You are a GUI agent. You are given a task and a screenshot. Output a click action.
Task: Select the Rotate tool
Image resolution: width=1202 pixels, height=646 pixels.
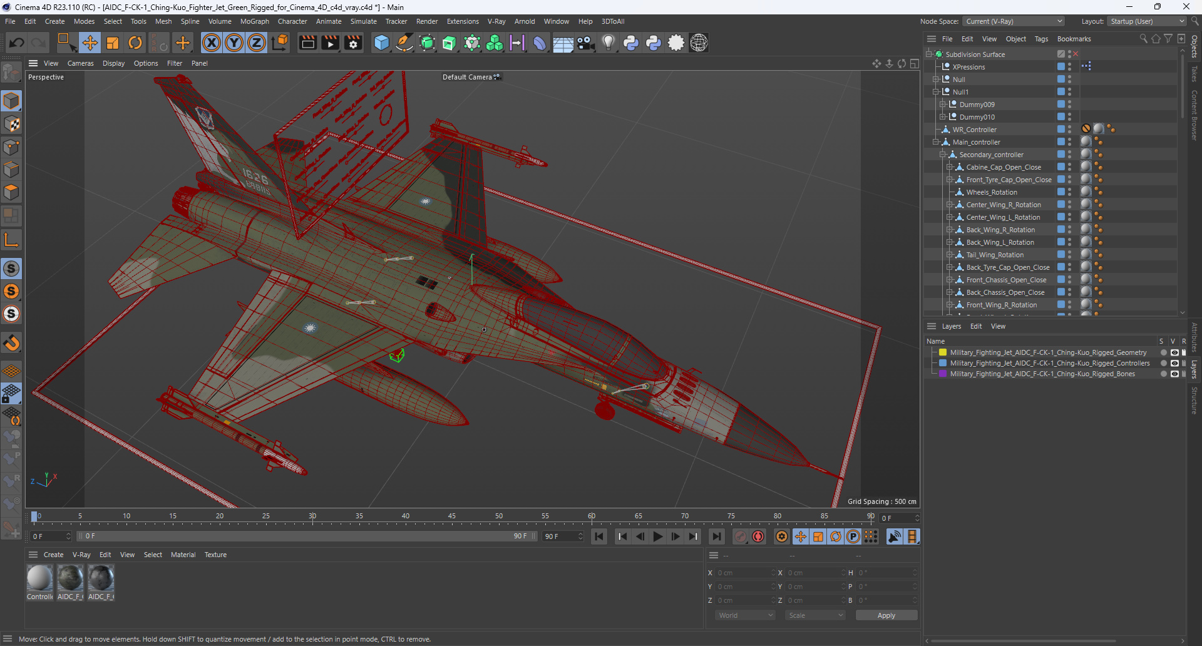[x=135, y=43]
